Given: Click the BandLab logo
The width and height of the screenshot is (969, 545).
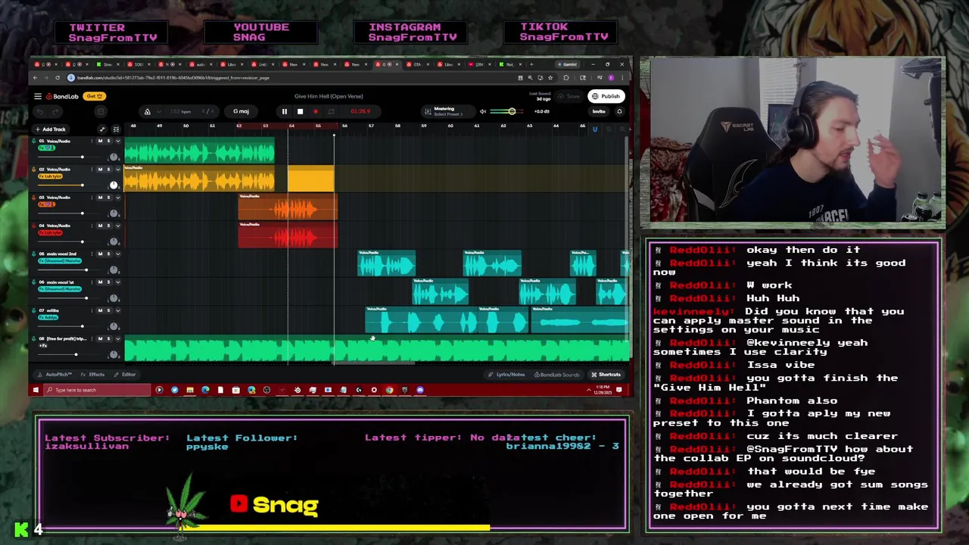Looking at the screenshot, I should [62, 96].
